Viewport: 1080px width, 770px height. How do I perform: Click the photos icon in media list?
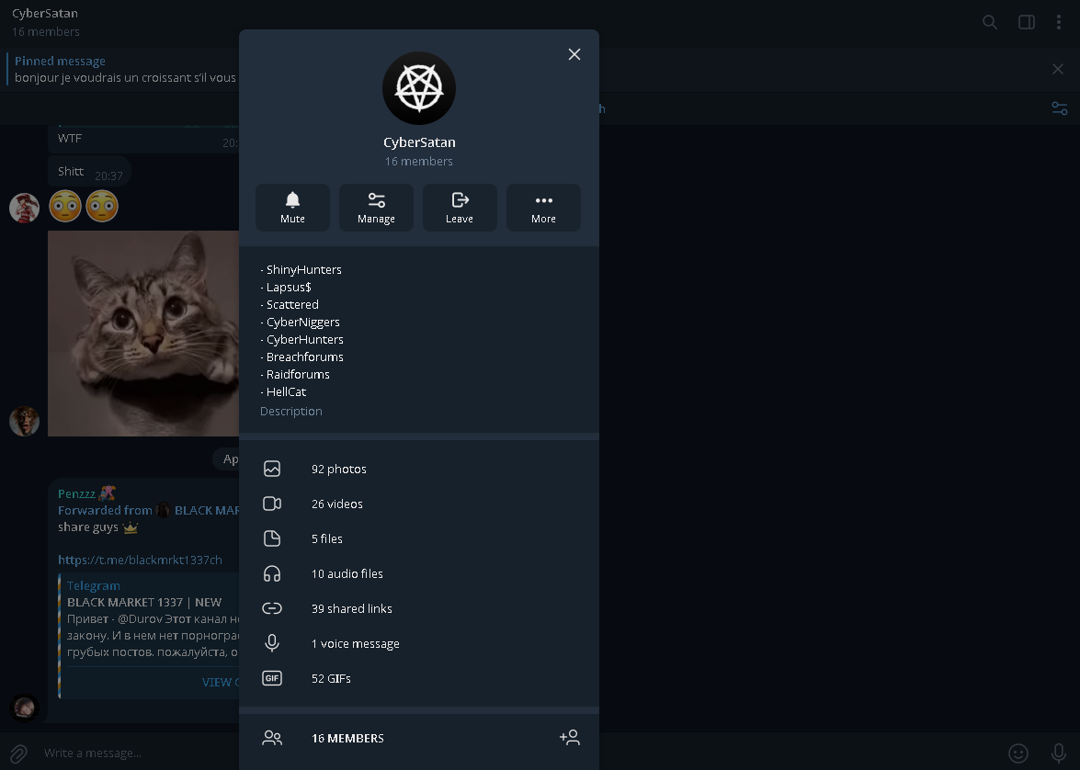272,469
